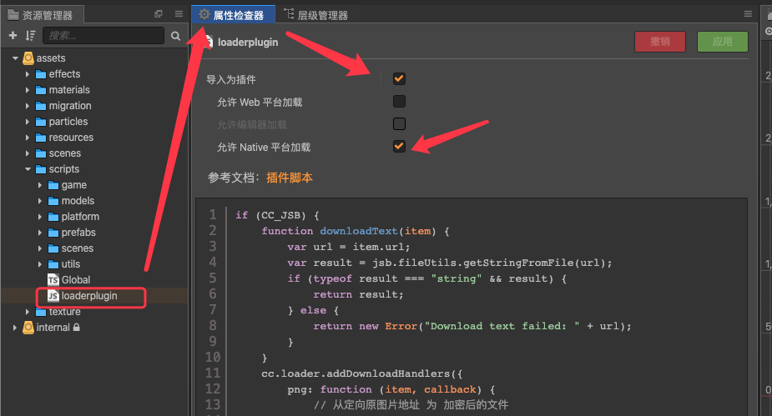Expand the migration folder

click(28, 106)
